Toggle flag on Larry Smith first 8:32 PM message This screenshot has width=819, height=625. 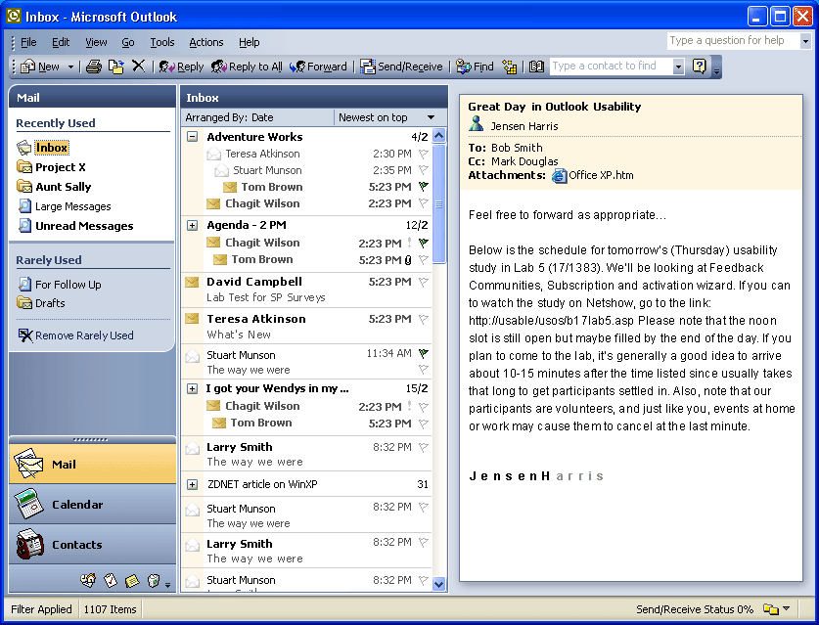click(423, 447)
